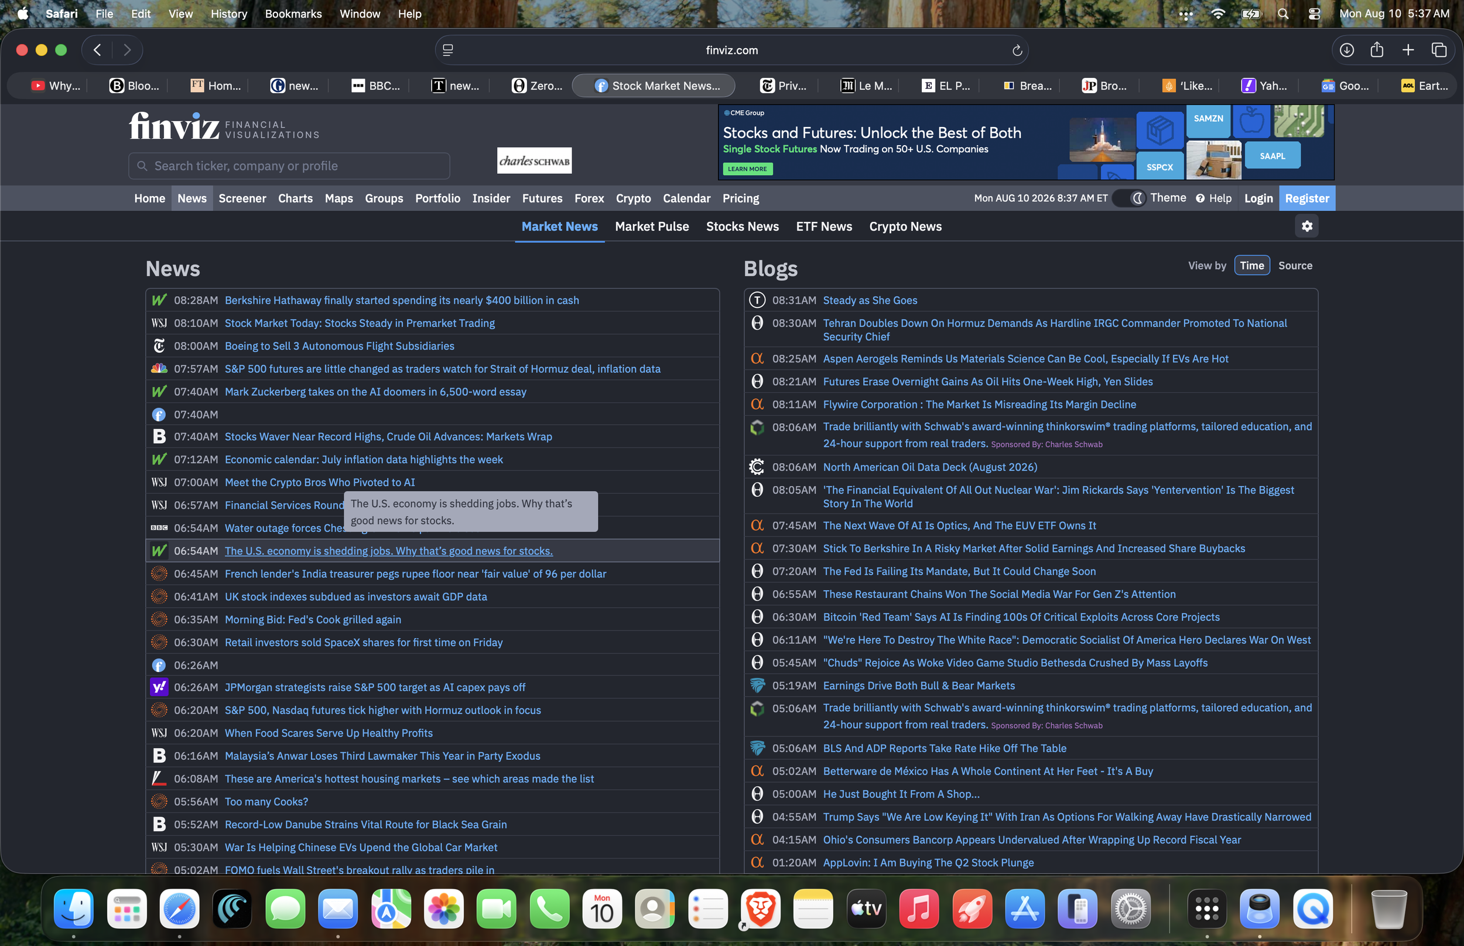Viewport: 1464px width, 946px height.
Task: Click the Charles Schwab sponsor logo
Action: tap(534, 161)
